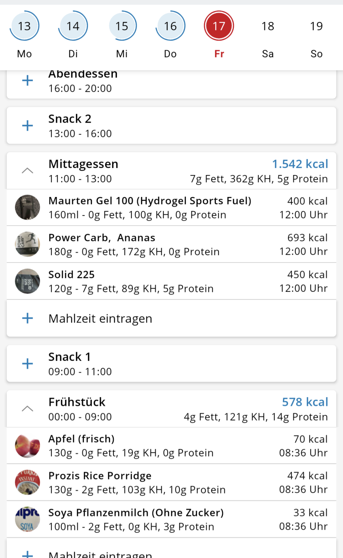Click the 1.542 kcal Mittagessen total
This screenshot has width=343, height=558.
(300, 164)
